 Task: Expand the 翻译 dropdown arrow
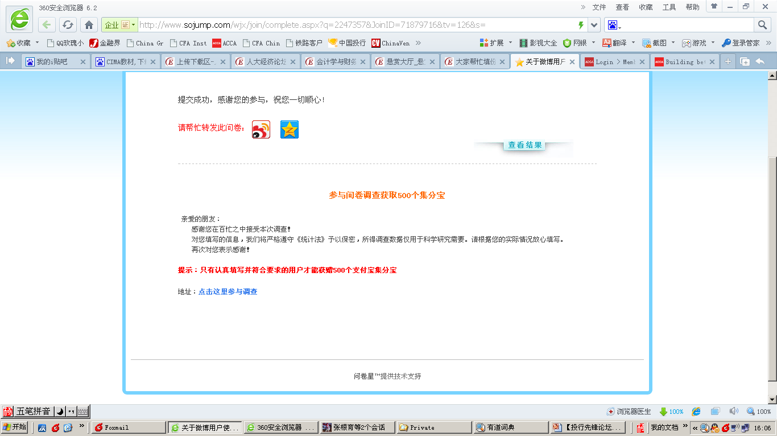[x=633, y=43]
